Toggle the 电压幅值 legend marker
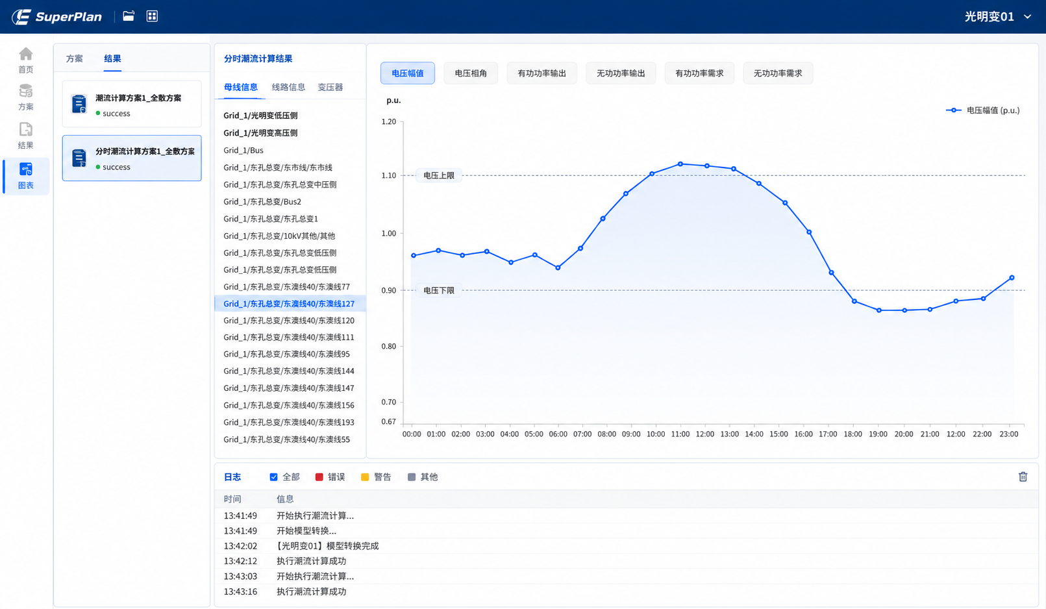 coord(953,110)
